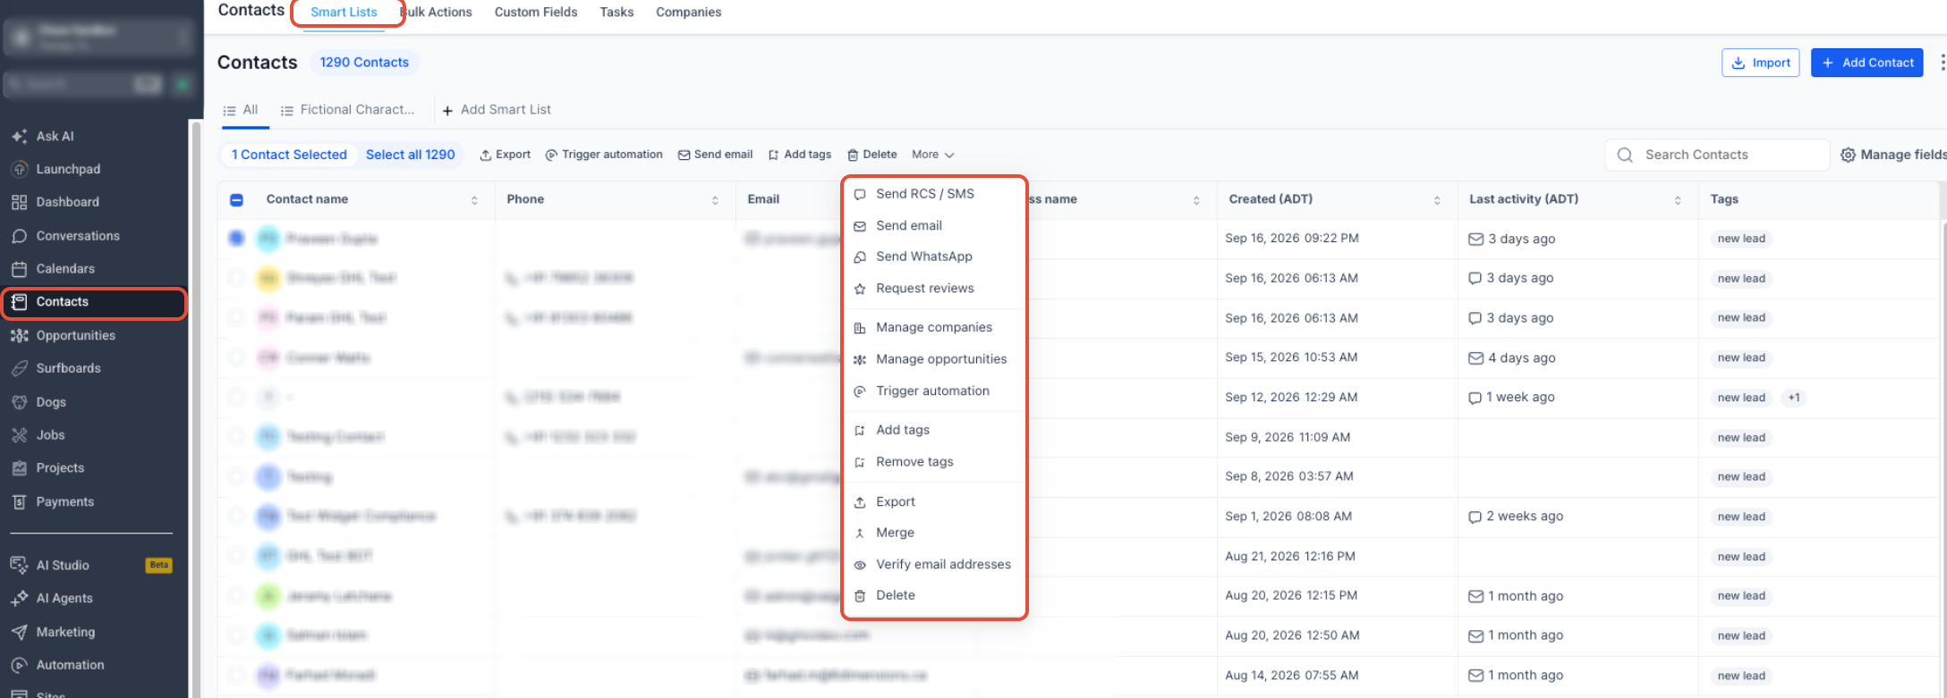The height and width of the screenshot is (698, 1947).
Task: Switch to the Custom Fields tab
Action: tap(536, 13)
